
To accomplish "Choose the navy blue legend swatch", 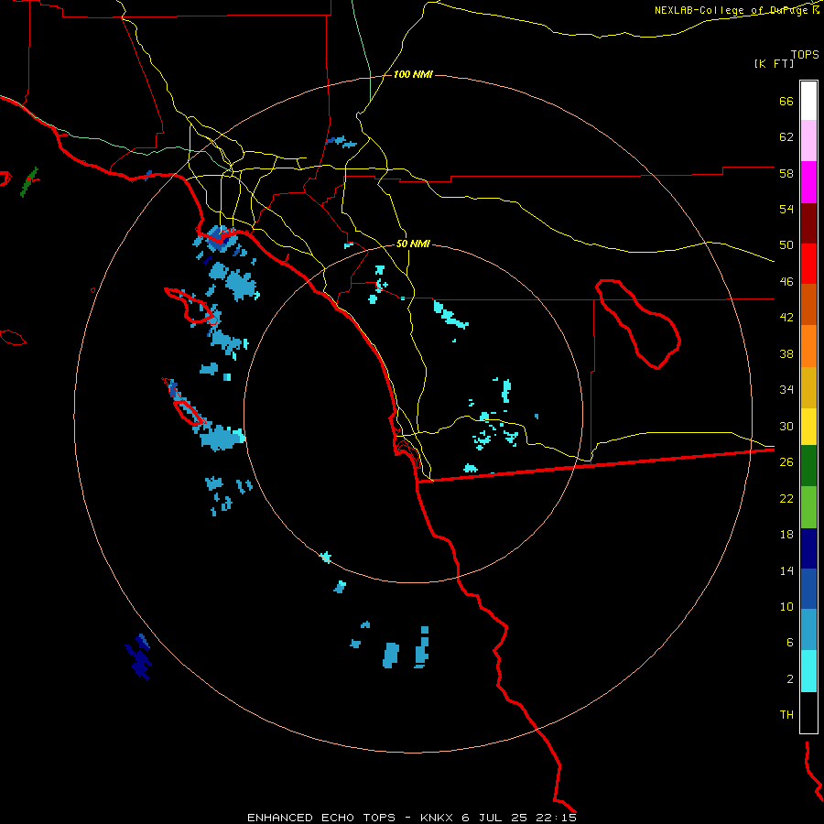I will (x=808, y=548).
